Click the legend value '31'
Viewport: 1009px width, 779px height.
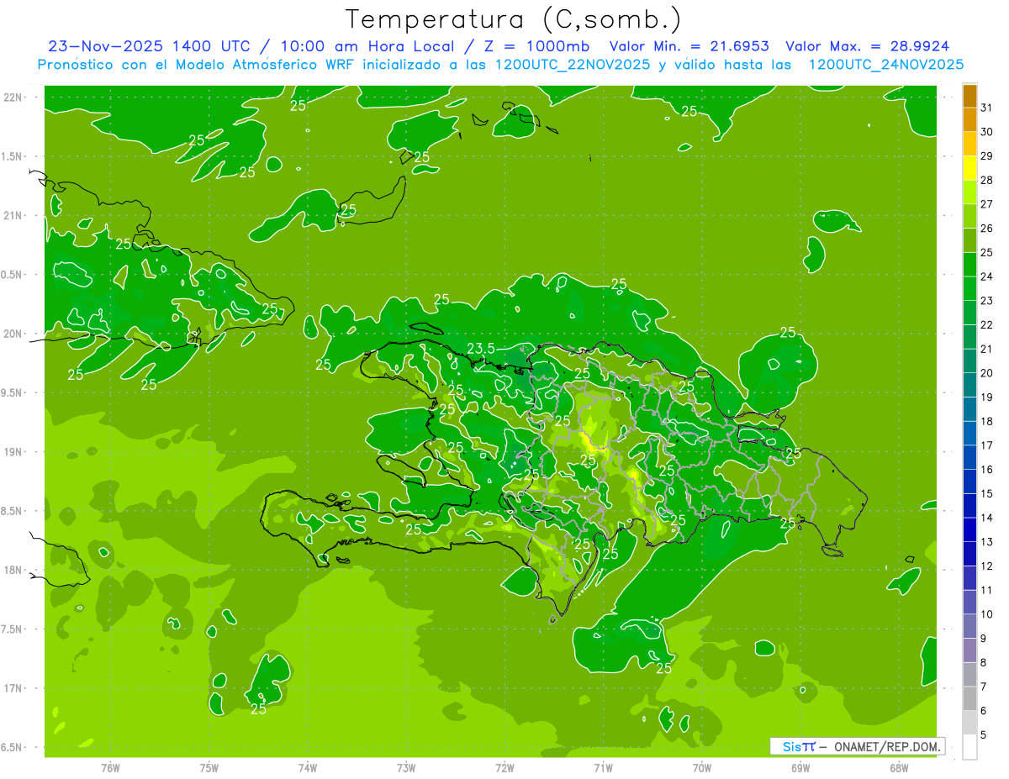986,108
